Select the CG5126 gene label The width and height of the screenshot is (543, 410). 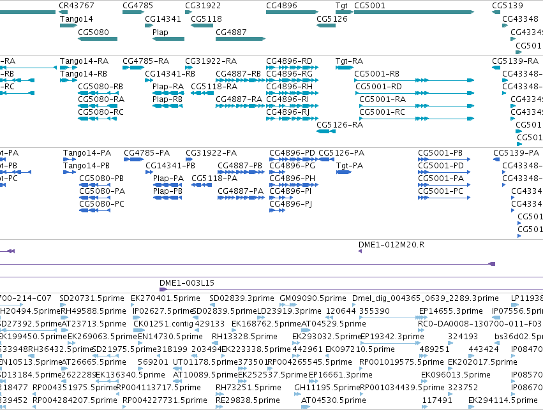coord(332,19)
